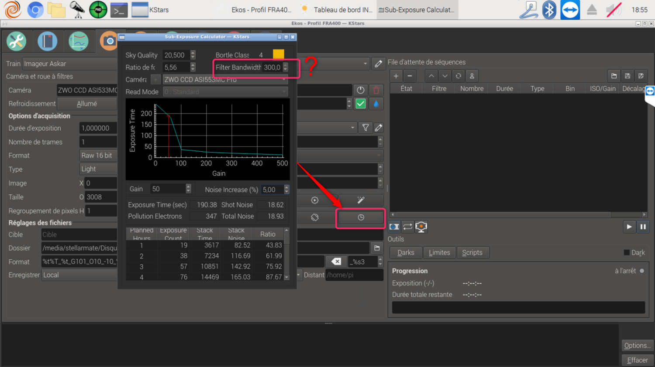Open the Raspberry Pi main menu
This screenshot has width=655, height=367.
(12, 10)
